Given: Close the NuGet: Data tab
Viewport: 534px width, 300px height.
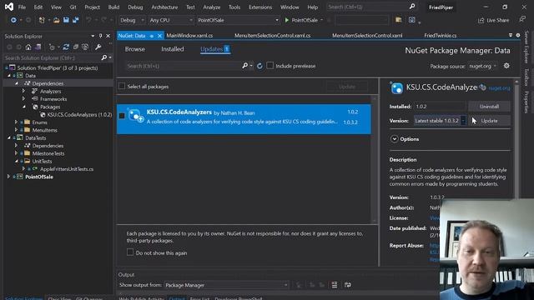Looking at the screenshot, I should tap(159, 36).
